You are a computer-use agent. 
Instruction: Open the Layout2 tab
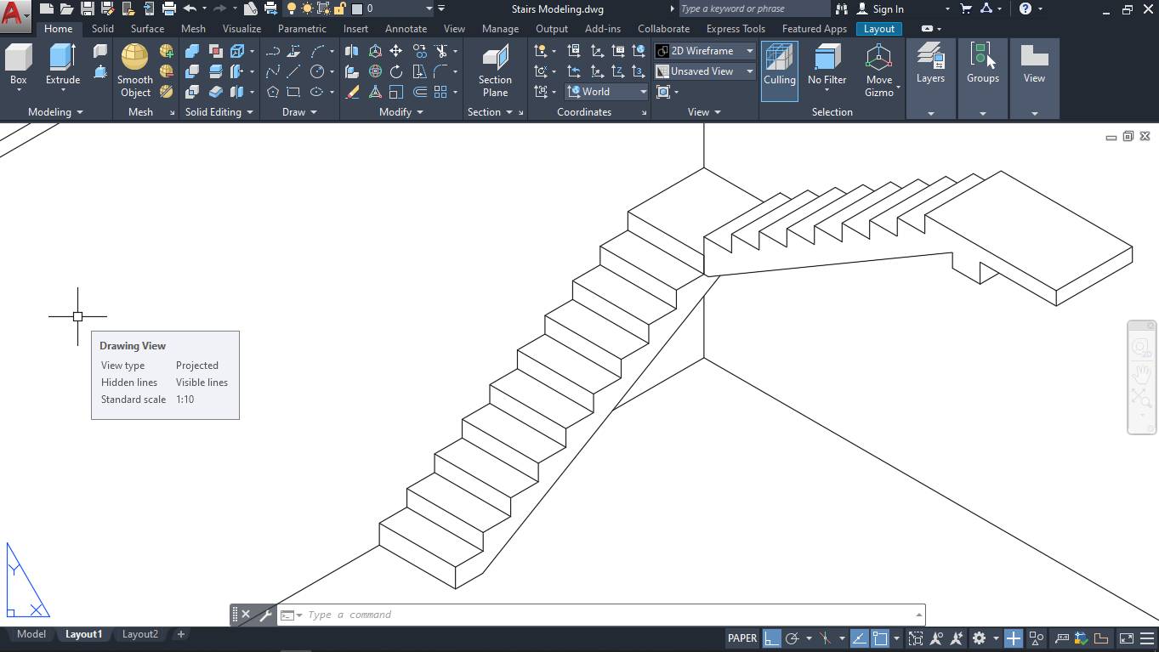pos(139,633)
